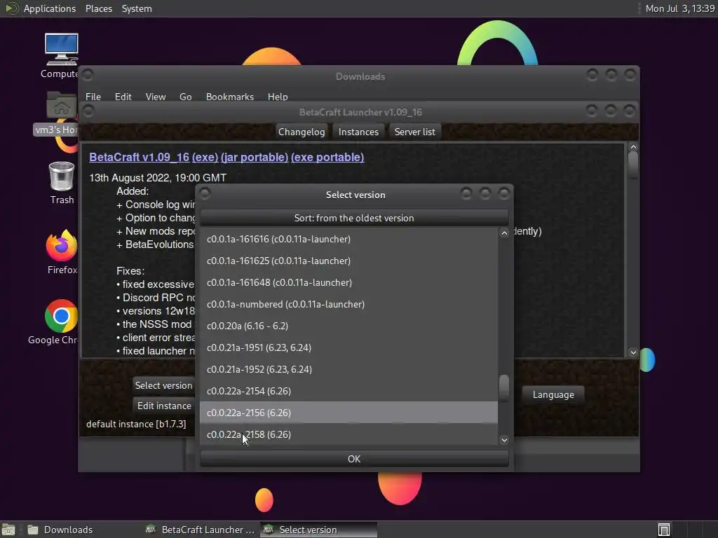718x538 pixels.
Task: Select version c0.0.20a (6.16 - 6.2)
Action: click(348, 326)
